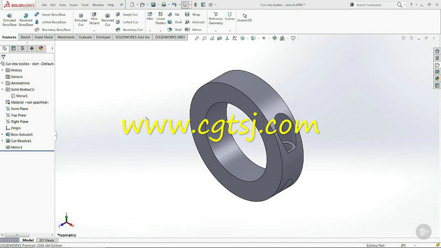Click the Swept Cut tool
The image size is (441, 248).
(x=127, y=14)
